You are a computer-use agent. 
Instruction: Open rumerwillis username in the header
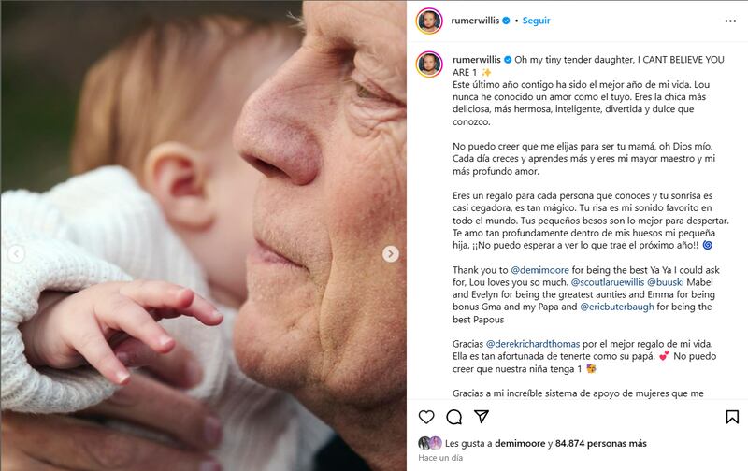[476, 20]
